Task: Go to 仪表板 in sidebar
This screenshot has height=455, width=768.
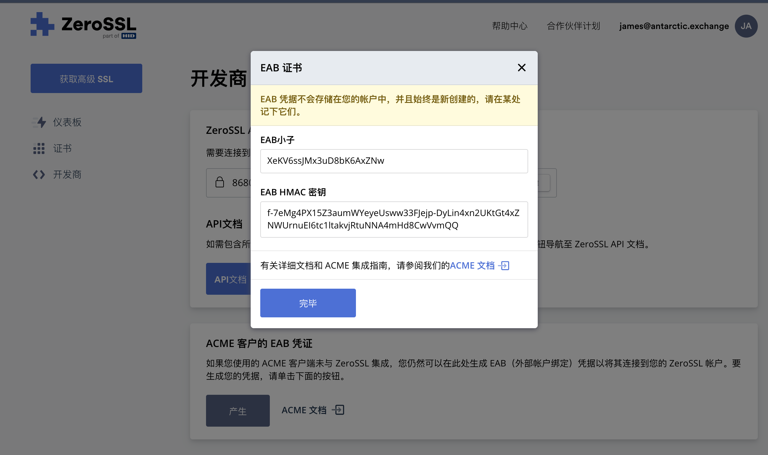Action: [x=67, y=122]
